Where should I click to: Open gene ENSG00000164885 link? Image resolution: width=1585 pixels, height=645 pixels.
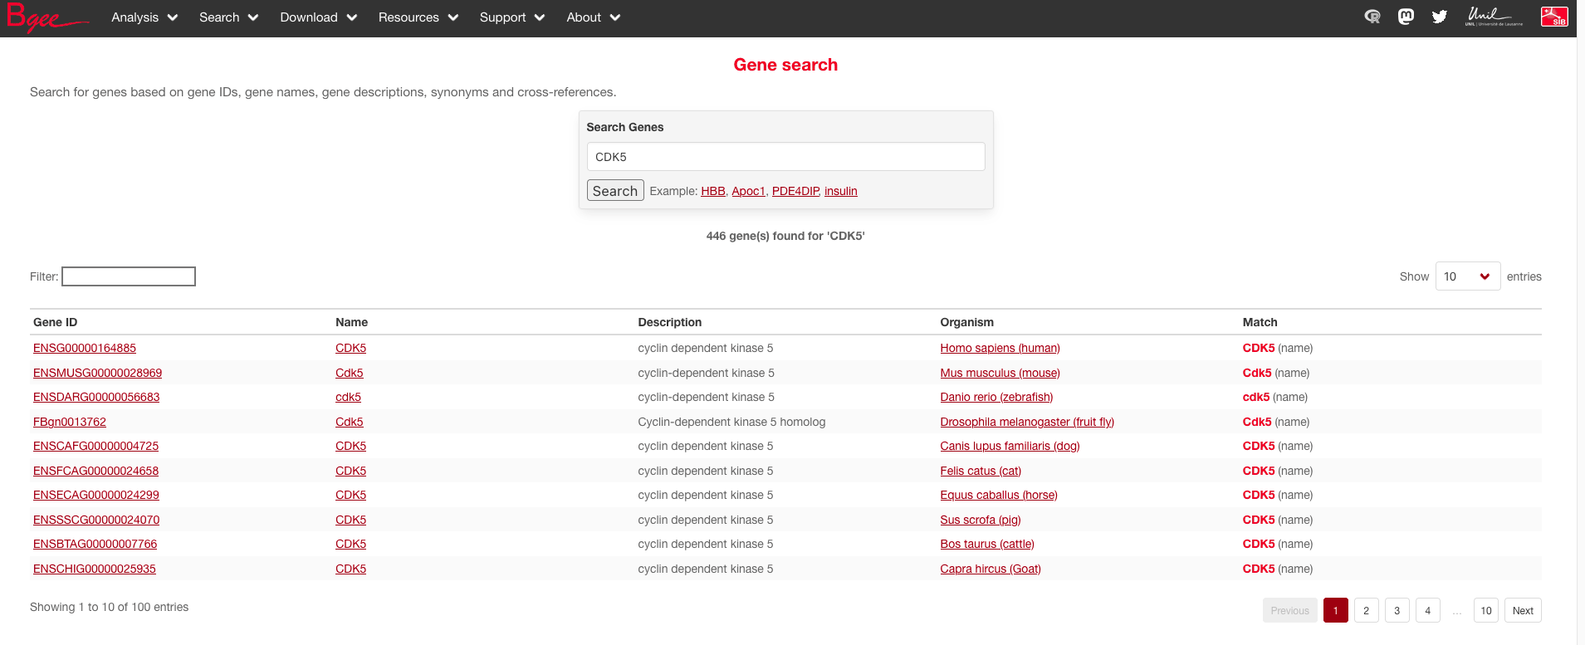click(x=85, y=348)
